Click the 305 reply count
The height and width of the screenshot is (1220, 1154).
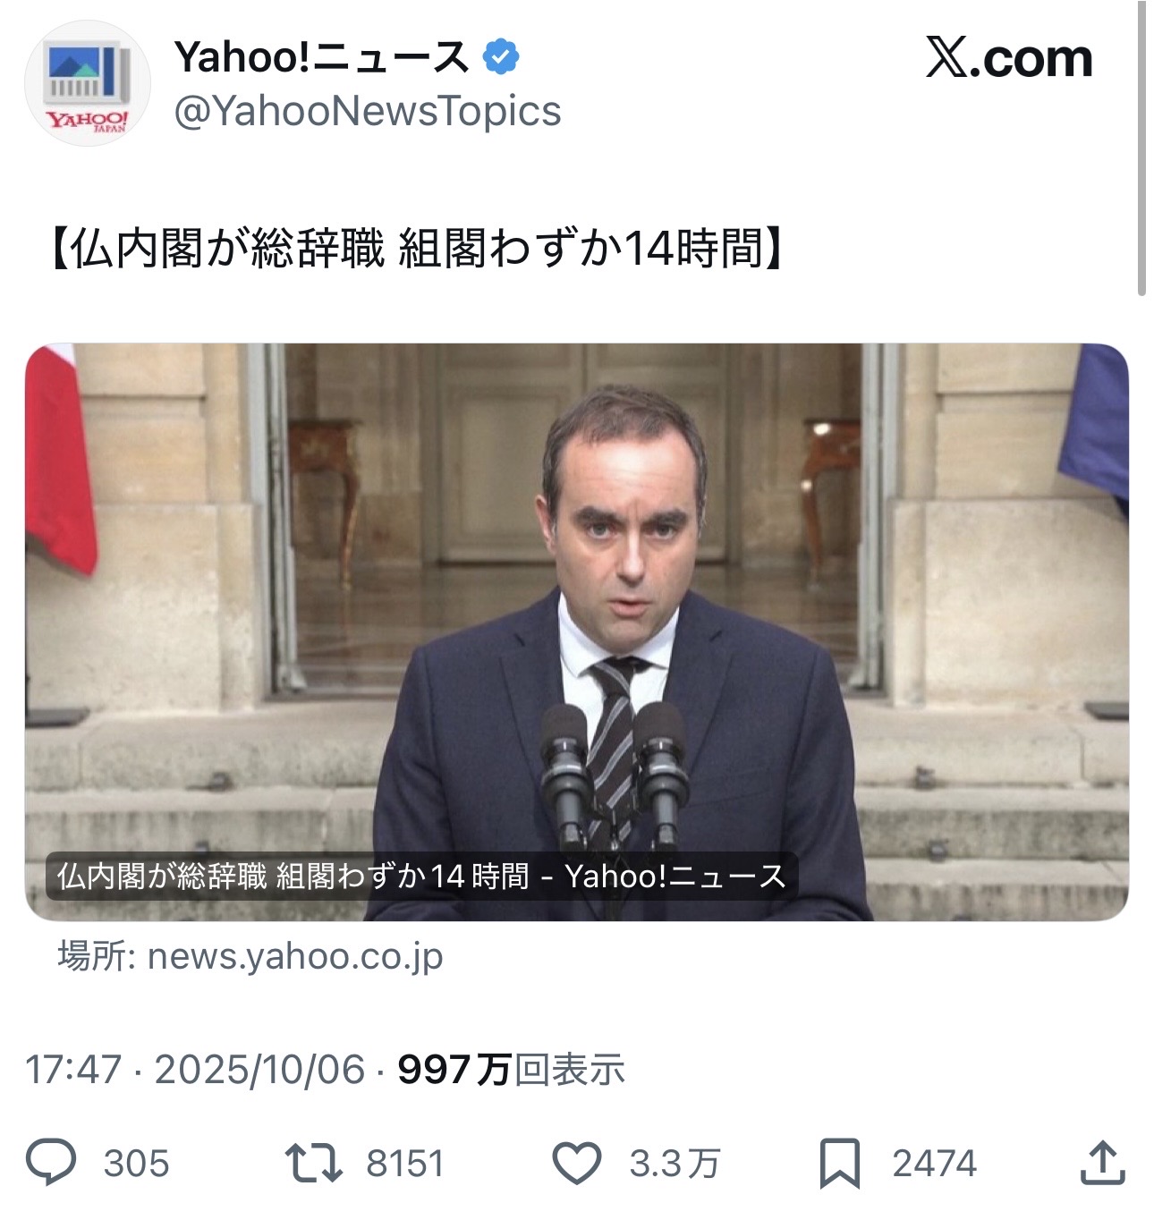pos(136,1164)
